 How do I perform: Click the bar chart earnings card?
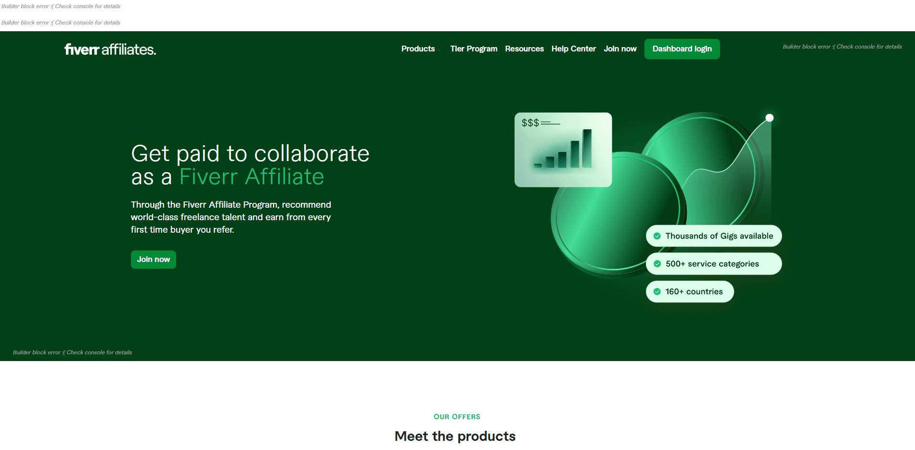[x=563, y=150]
